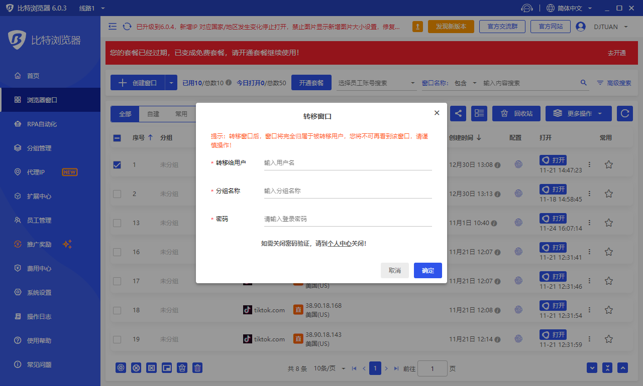The height and width of the screenshot is (386, 643).
Task: Check the checkbox for row 19
Action: (117, 339)
